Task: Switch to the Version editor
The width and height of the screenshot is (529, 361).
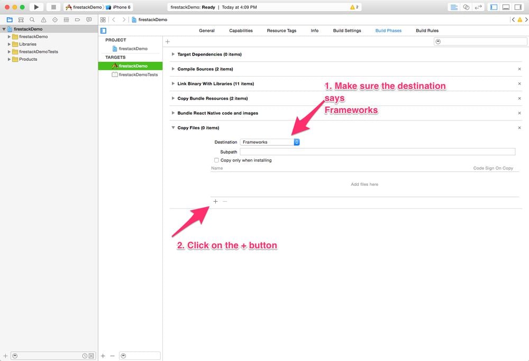Action: click(478, 7)
